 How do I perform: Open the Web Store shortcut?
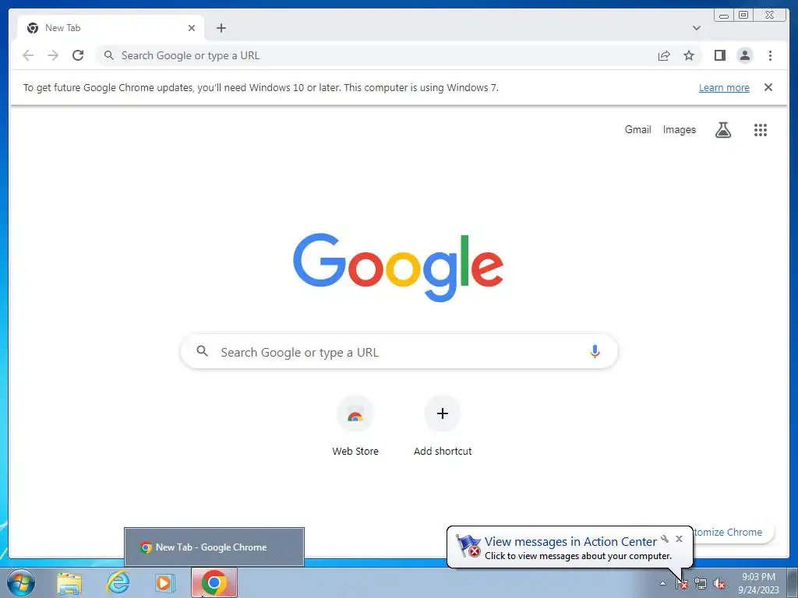tap(355, 426)
